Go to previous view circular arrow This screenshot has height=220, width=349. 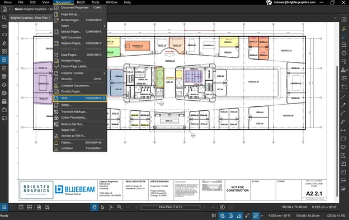point(222,207)
